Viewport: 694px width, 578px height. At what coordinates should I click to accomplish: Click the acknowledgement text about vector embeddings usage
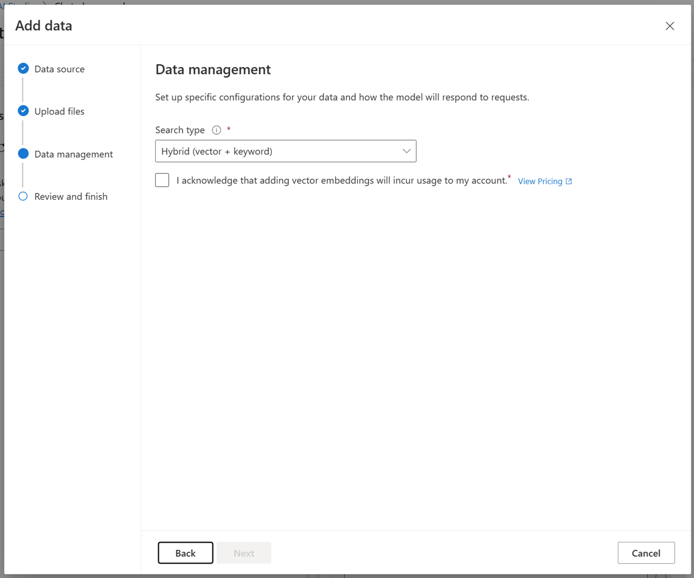click(341, 181)
